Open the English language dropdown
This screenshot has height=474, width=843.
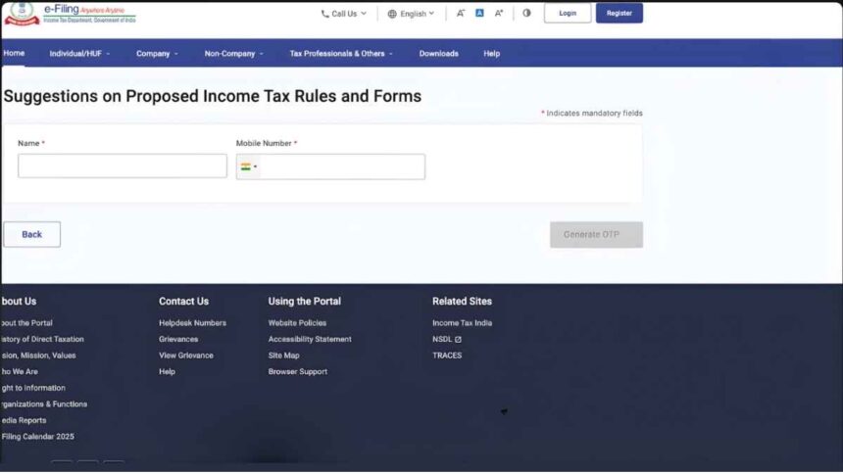pos(412,14)
